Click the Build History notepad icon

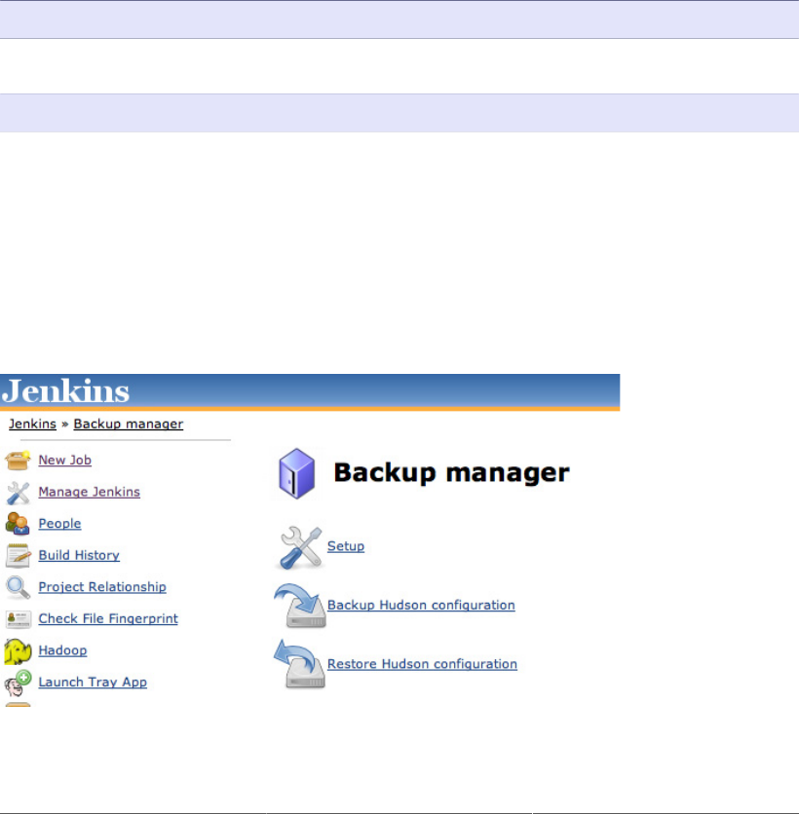[x=19, y=555]
